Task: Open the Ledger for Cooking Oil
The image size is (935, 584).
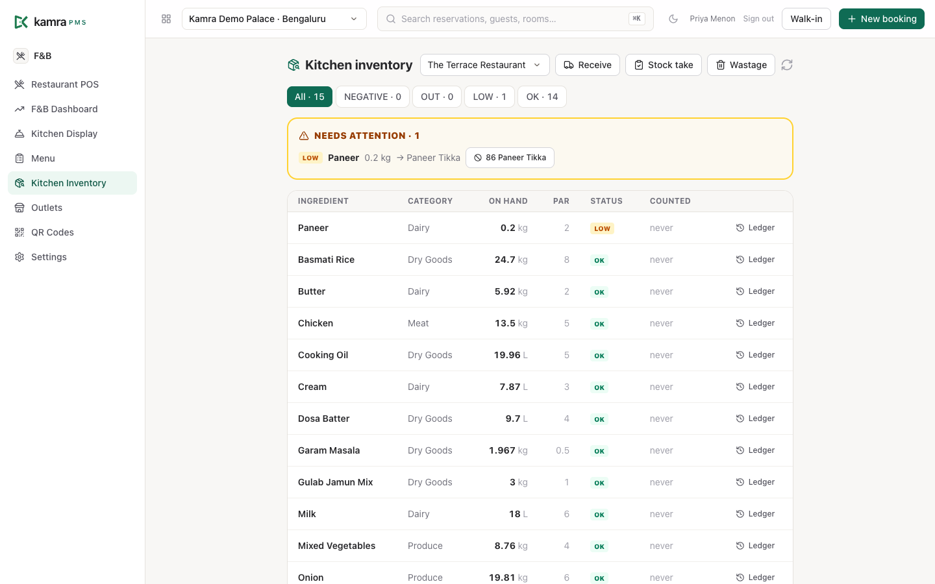Action: coord(755,355)
